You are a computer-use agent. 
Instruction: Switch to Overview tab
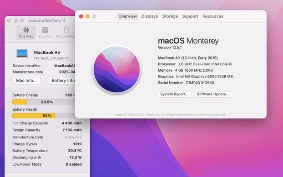127,16
